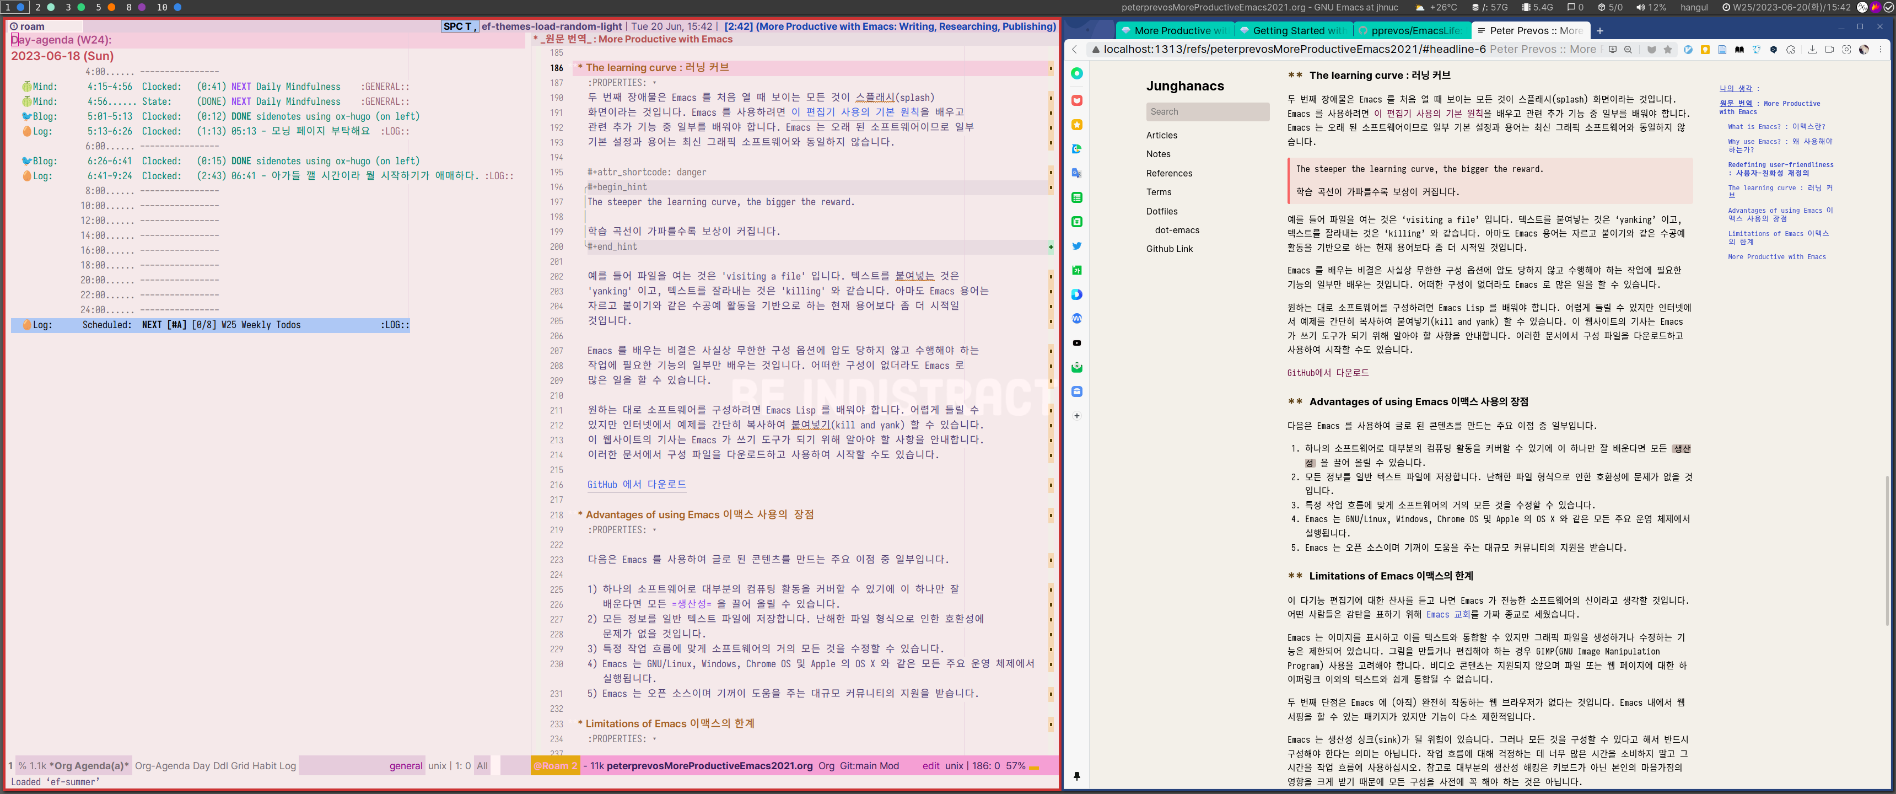Viewport: 1896px width, 794px height.
Task: Fold the 'Limitations of Emacs' org heading
Action: coord(665,723)
